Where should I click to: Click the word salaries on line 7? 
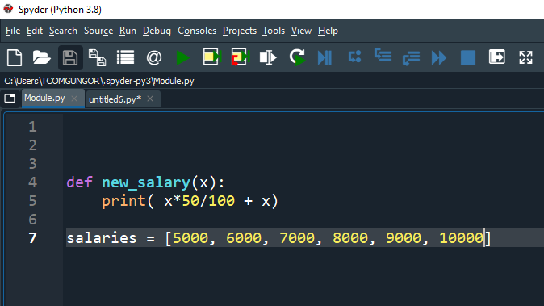(102, 238)
